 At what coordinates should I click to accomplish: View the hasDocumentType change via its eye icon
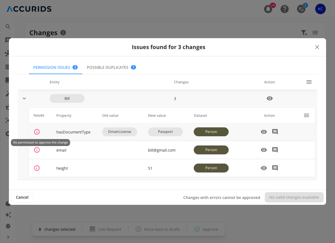click(x=264, y=132)
